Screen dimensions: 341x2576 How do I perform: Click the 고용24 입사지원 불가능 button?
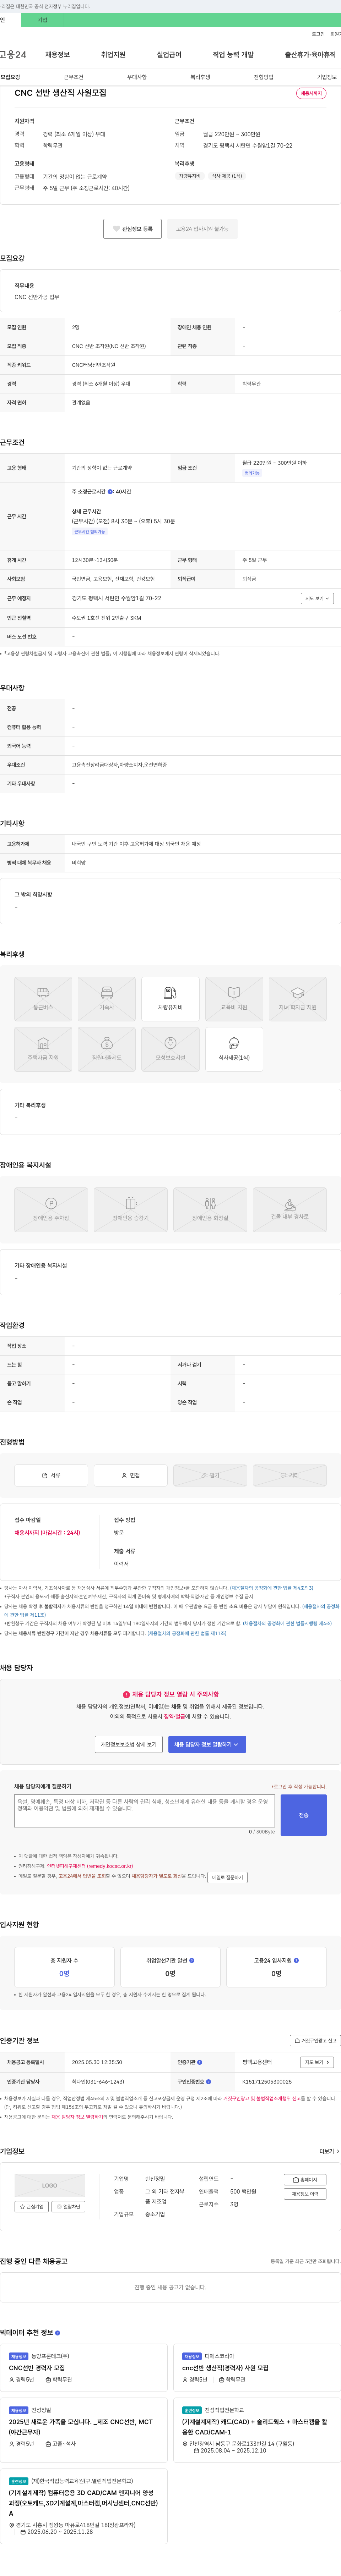[202, 229]
